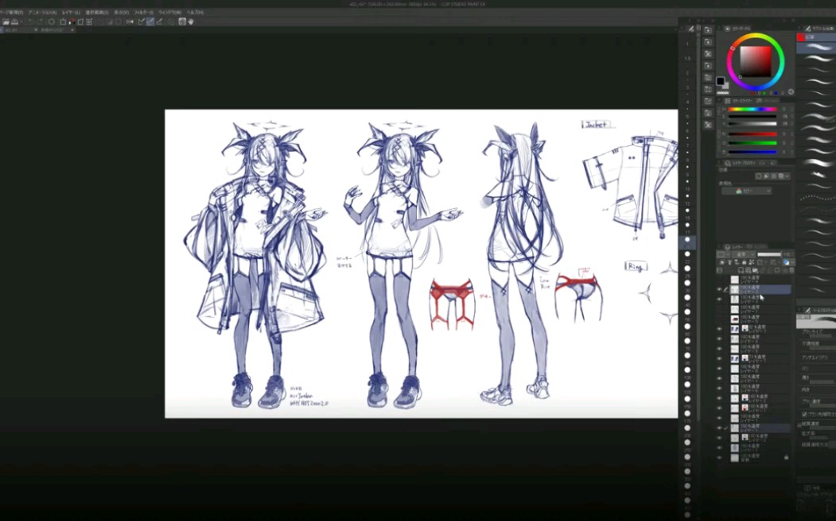Click the border effect icon in layer property
The height and width of the screenshot is (521, 836).
[x=759, y=176]
